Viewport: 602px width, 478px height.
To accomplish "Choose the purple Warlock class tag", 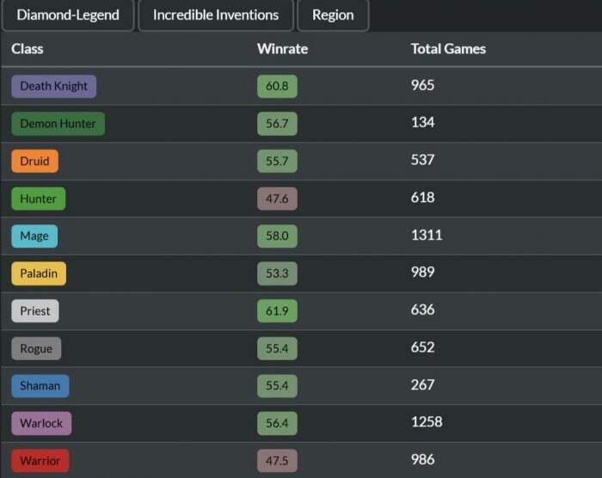I will pyautogui.click(x=41, y=423).
